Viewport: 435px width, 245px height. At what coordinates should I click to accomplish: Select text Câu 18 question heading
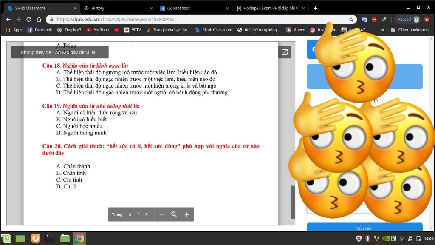[x=85, y=66]
